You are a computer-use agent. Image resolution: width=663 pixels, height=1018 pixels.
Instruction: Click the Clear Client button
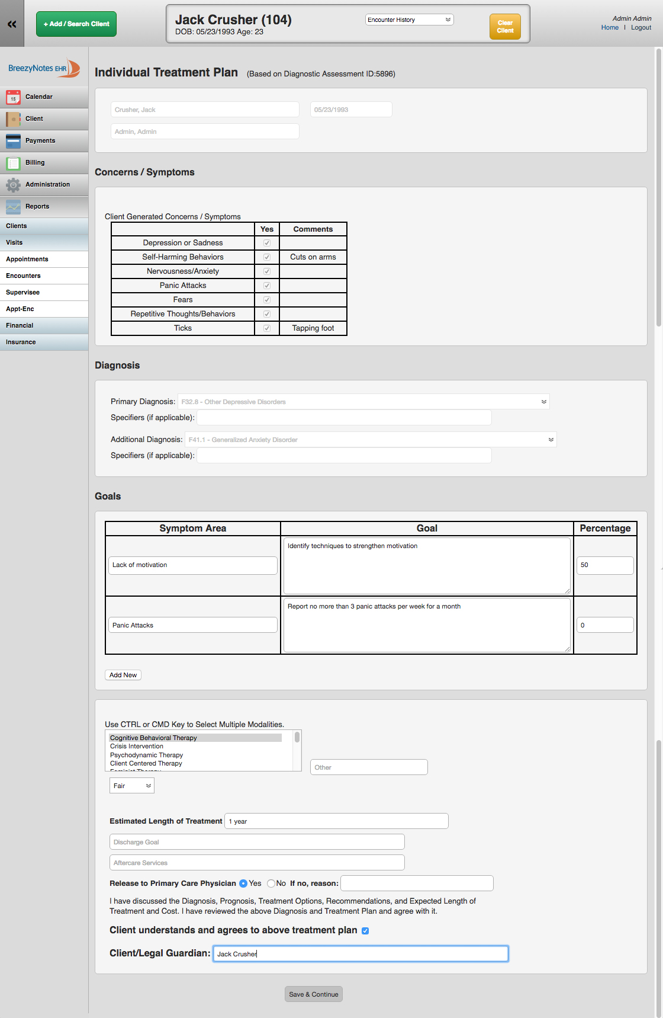point(505,27)
